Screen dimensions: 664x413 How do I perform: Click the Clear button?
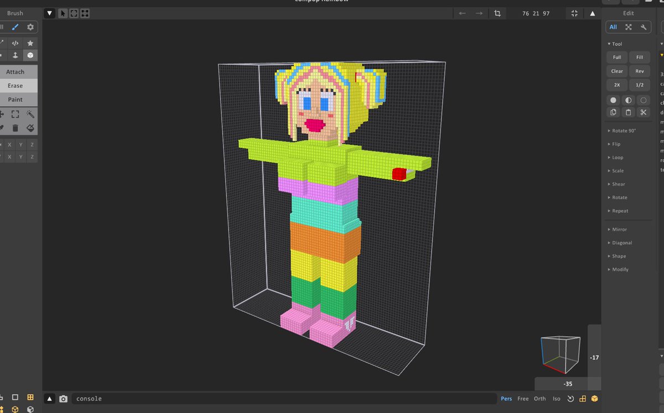click(x=617, y=71)
